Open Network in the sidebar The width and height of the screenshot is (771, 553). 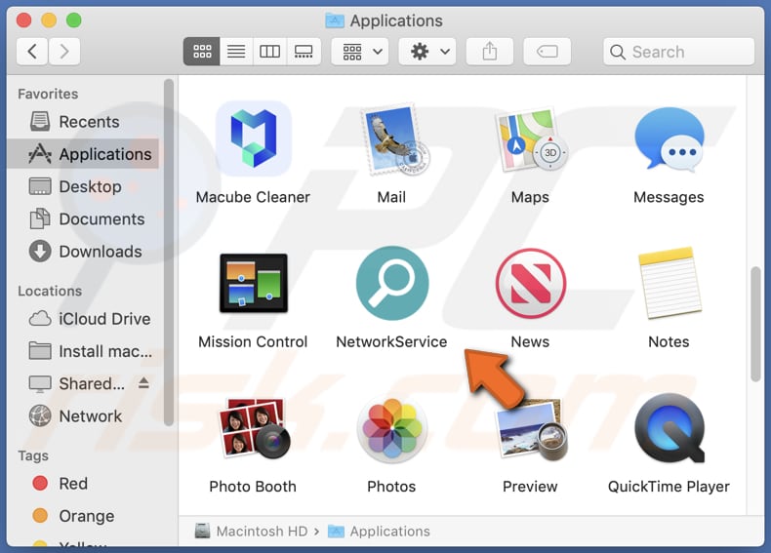click(x=83, y=415)
